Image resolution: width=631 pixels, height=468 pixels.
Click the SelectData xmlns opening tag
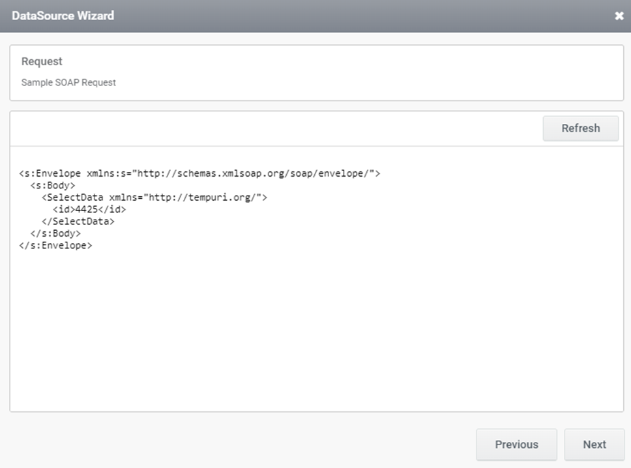point(154,197)
